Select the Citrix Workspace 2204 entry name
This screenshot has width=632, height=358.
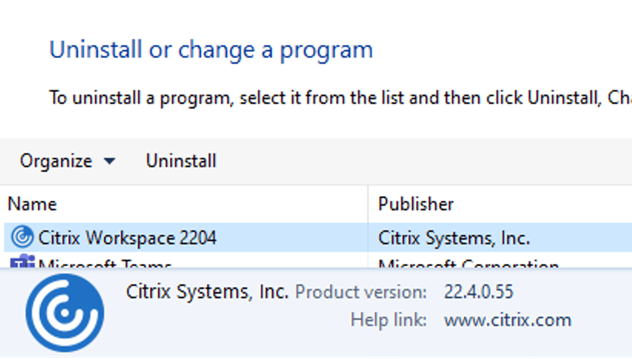[127, 238]
